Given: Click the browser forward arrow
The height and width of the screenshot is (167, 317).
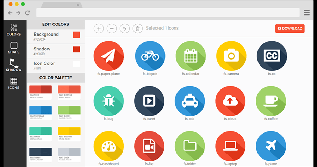Looking at the screenshot, I should [x=18, y=13].
